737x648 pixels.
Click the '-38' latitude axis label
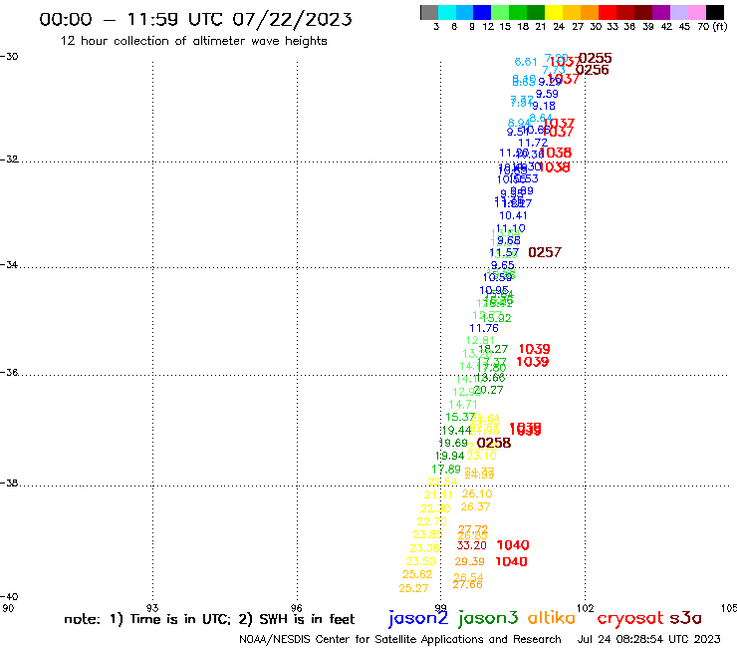pos(9,484)
